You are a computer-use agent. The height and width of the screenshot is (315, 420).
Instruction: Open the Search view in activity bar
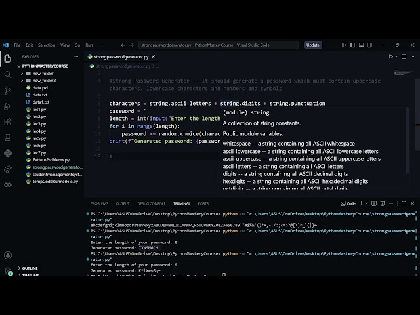pyautogui.click(x=8, y=74)
